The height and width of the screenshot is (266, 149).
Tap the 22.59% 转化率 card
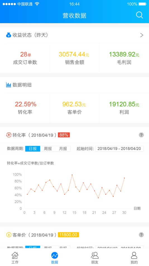pyautogui.click(x=25, y=108)
